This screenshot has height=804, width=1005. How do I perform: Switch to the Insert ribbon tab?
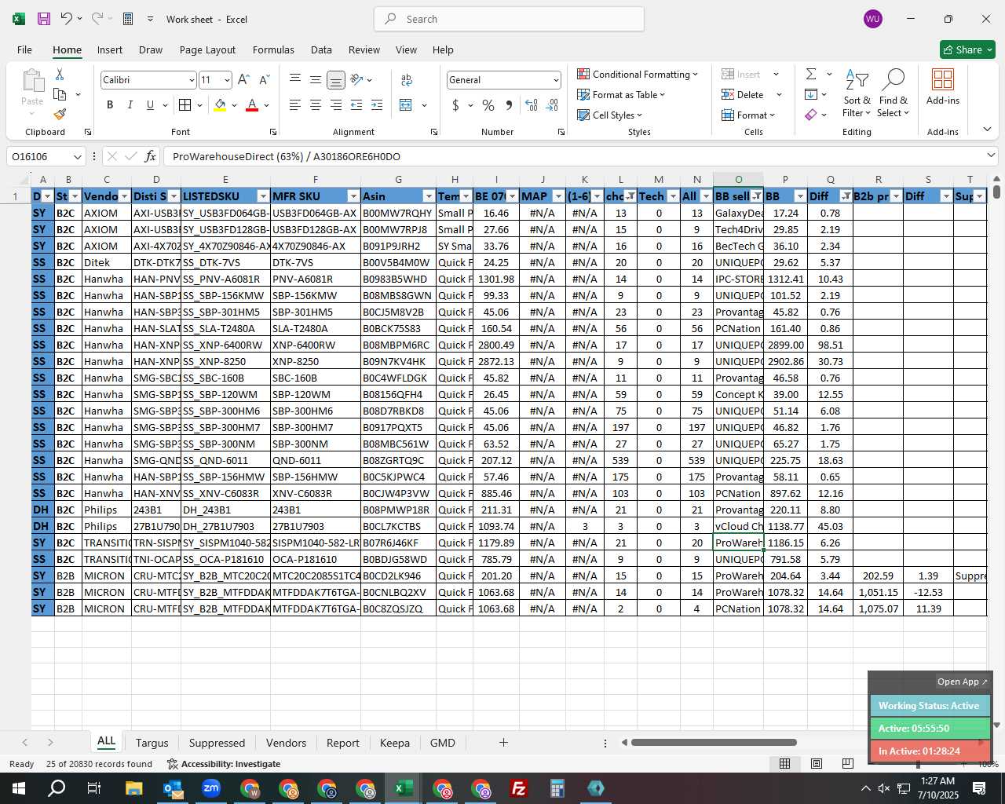(x=110, y=49)
